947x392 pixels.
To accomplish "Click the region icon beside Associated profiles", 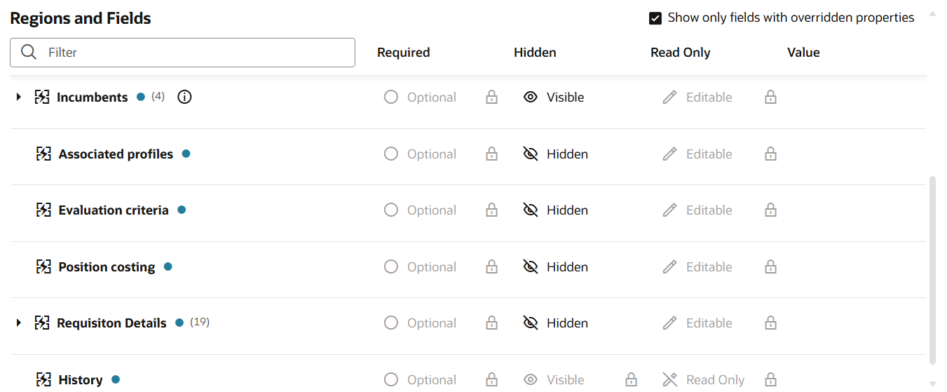I will tap(44, 154).
